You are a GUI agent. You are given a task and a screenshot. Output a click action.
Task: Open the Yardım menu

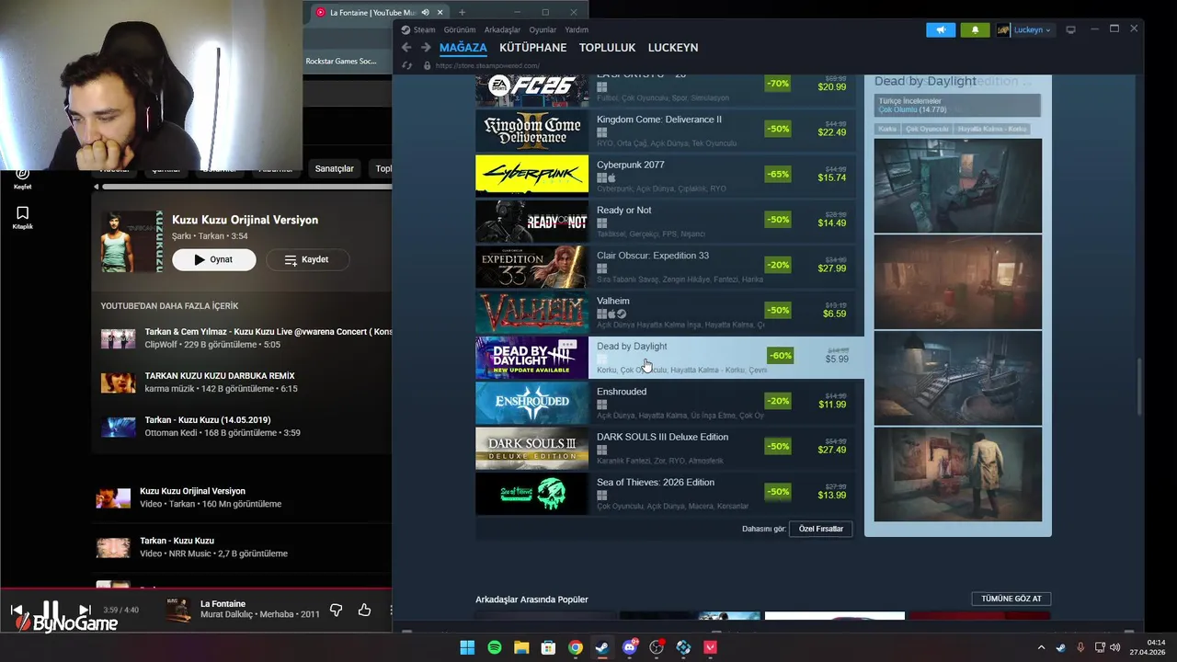(577, 29)
